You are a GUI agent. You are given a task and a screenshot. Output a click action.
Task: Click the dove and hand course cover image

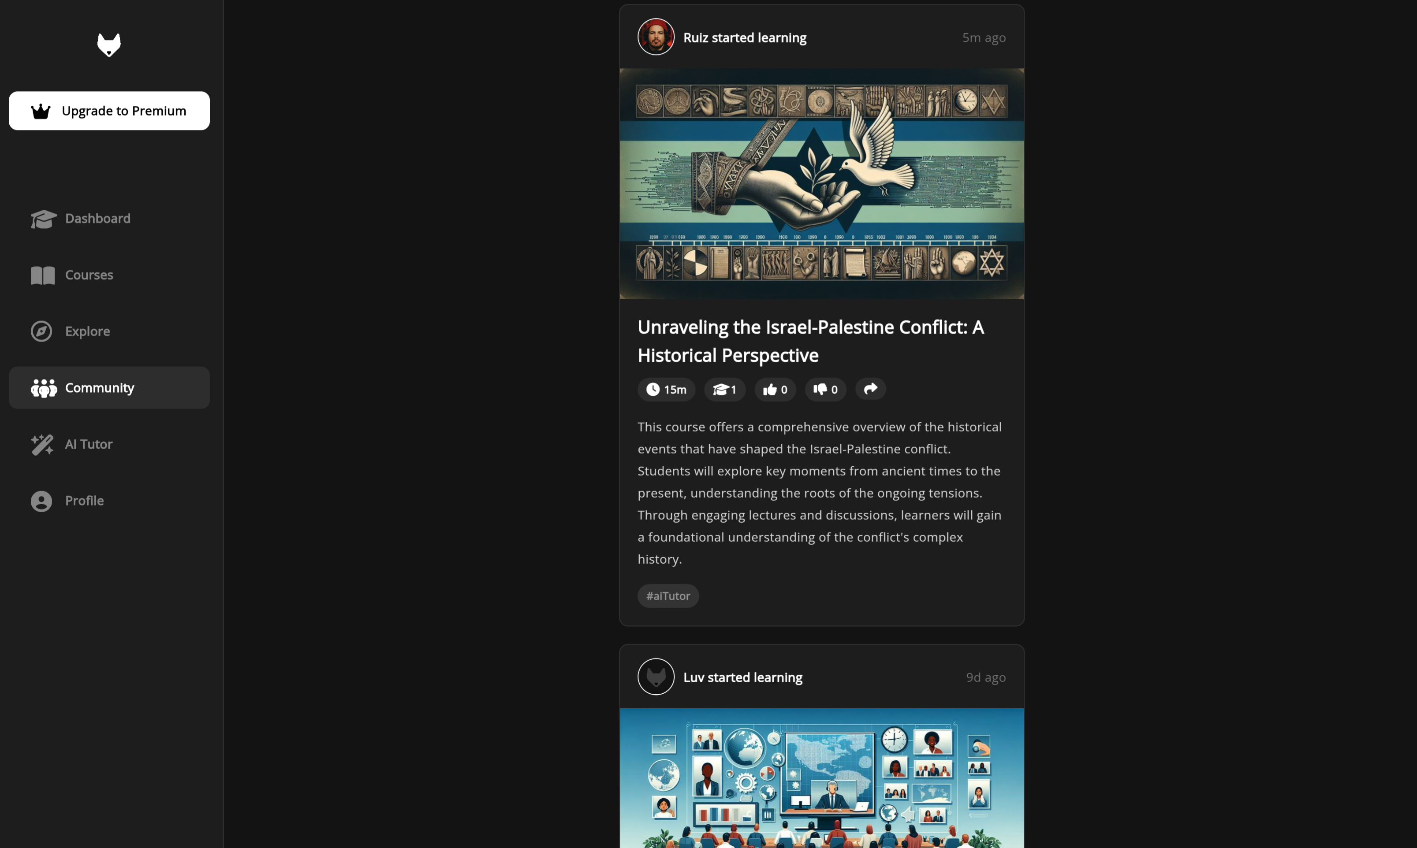(821, 183)
